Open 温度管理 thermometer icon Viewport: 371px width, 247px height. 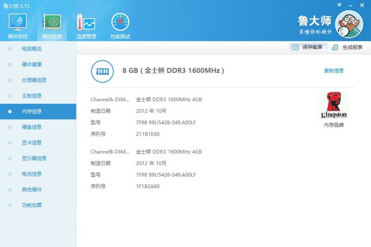(86, 22)
